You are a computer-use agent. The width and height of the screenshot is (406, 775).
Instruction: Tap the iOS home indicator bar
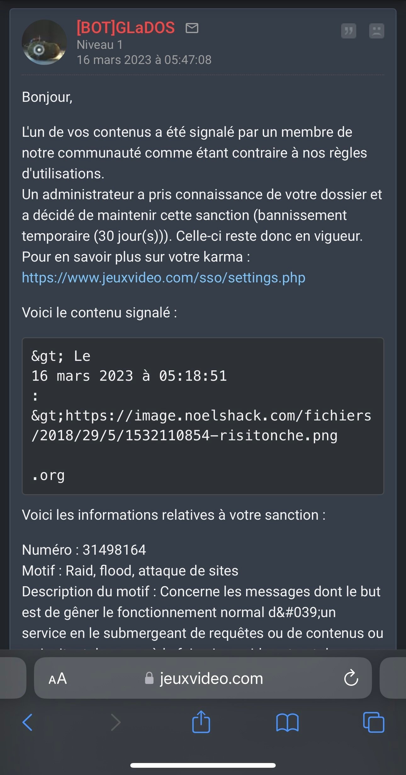point(203,766)
